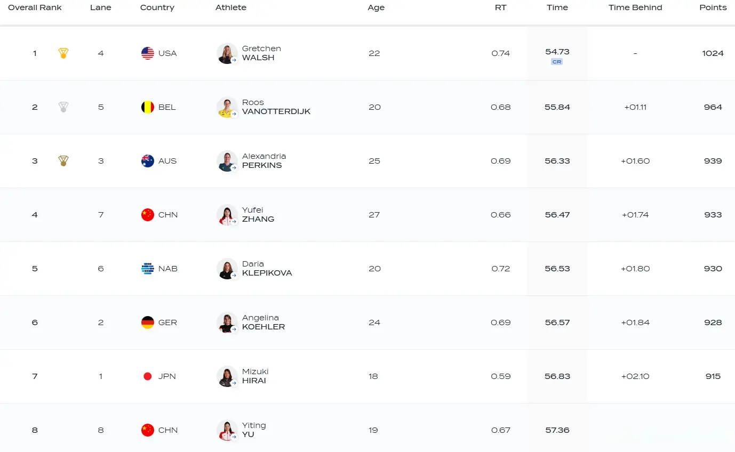
Task: Select the Overall Rank column header
Action: [35, 7]
